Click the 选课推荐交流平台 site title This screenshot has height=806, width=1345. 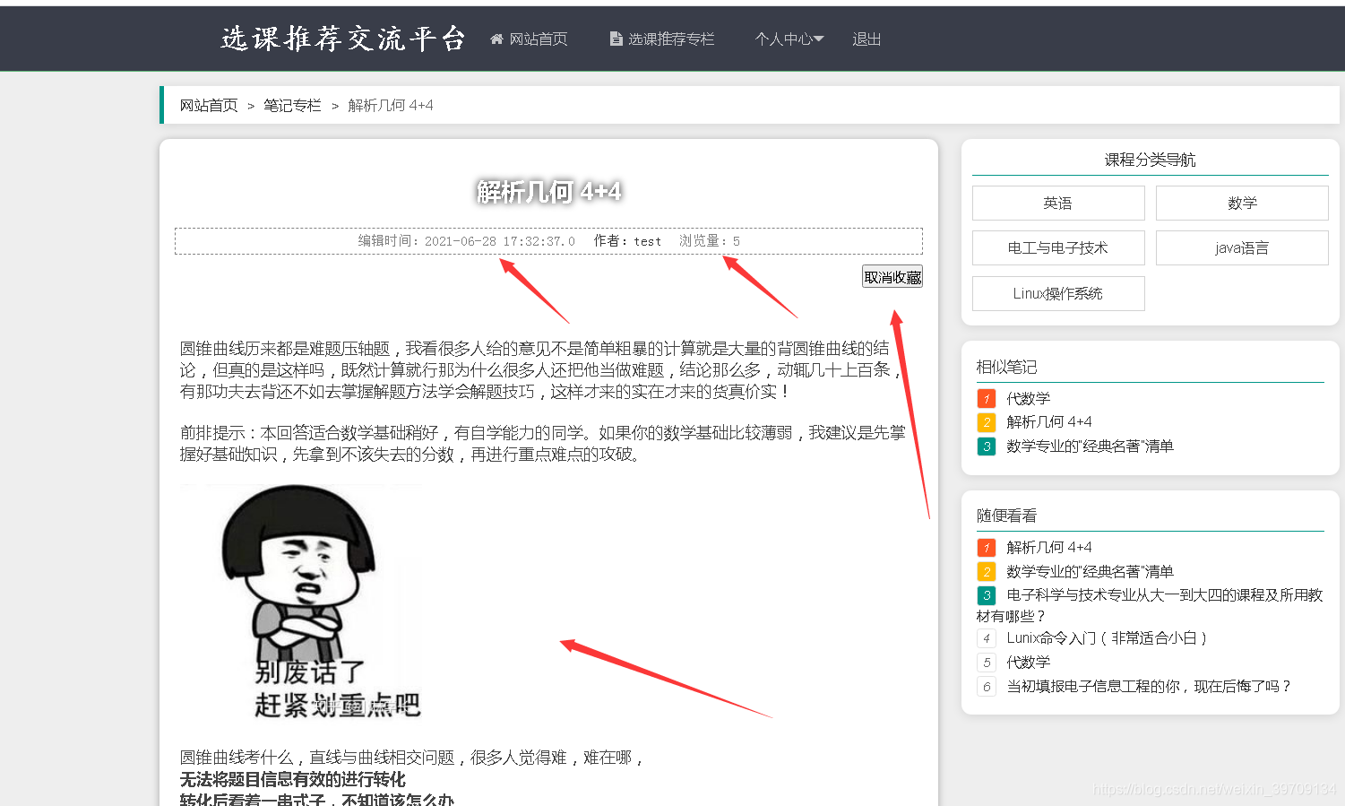coord(343,39)
